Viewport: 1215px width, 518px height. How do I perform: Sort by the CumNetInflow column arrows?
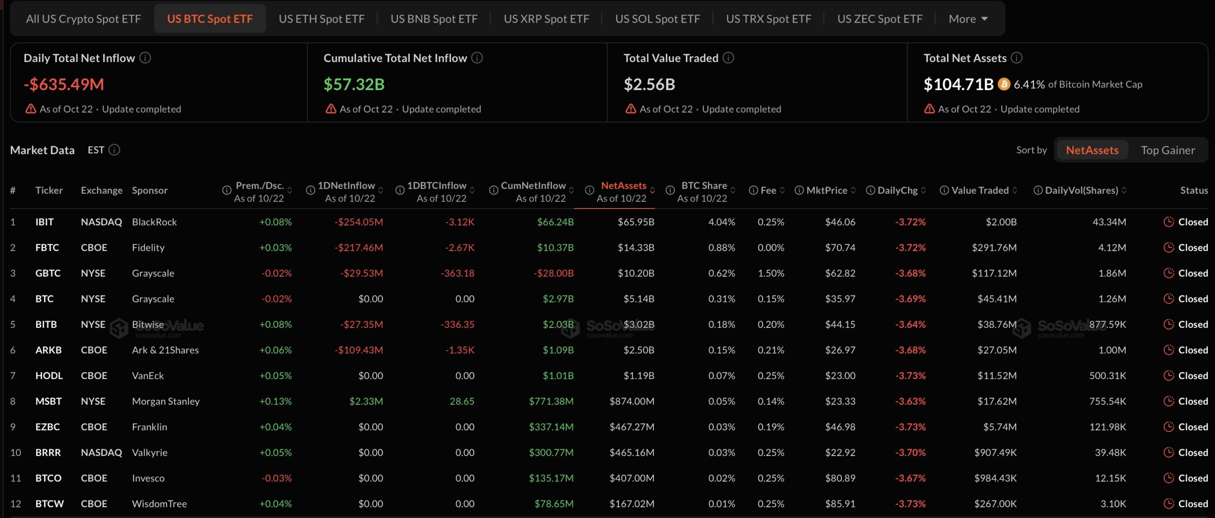(x=571, y=190)
